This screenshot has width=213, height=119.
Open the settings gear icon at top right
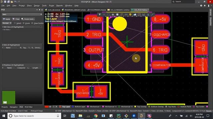tap(201, 6)
